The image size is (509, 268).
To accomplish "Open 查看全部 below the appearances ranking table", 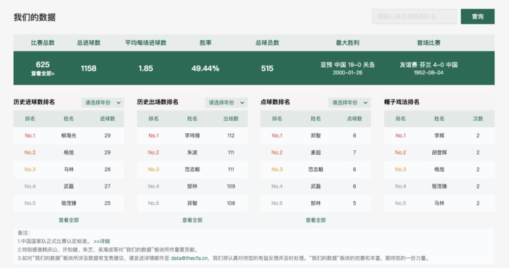I will (x=192, y=220).
